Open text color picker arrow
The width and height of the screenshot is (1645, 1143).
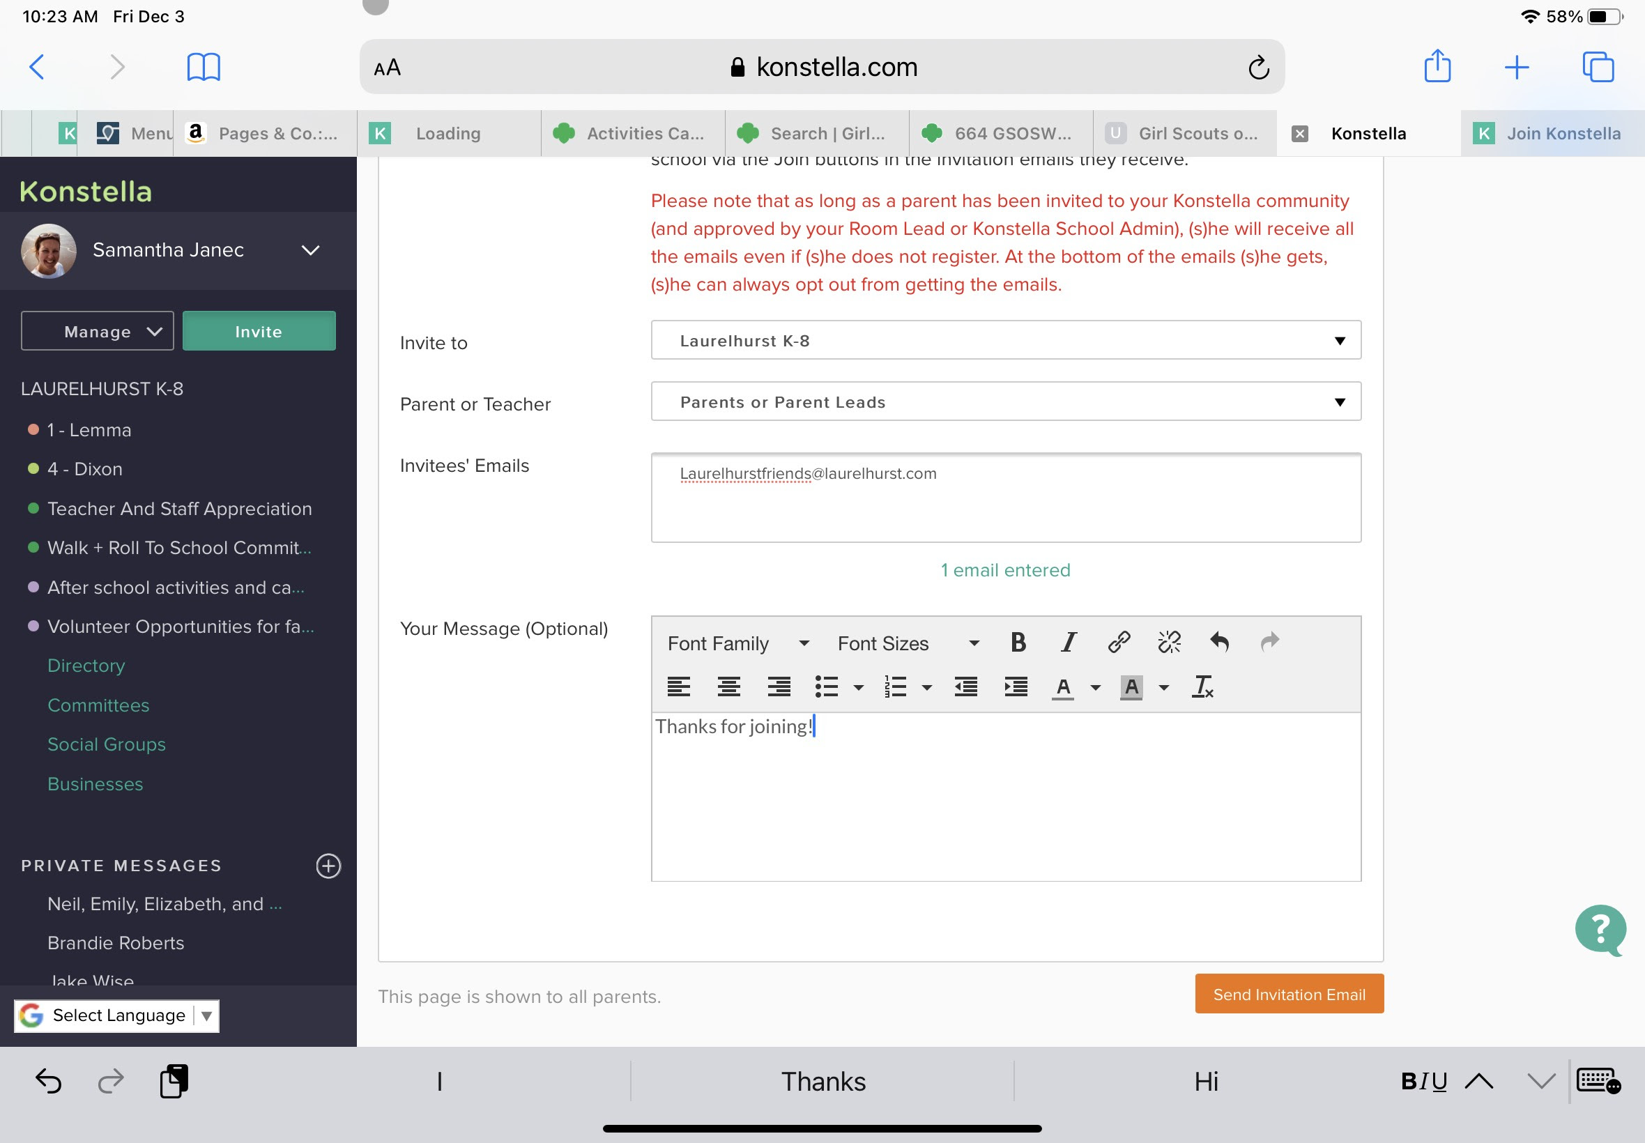[x=1095, y=687]
